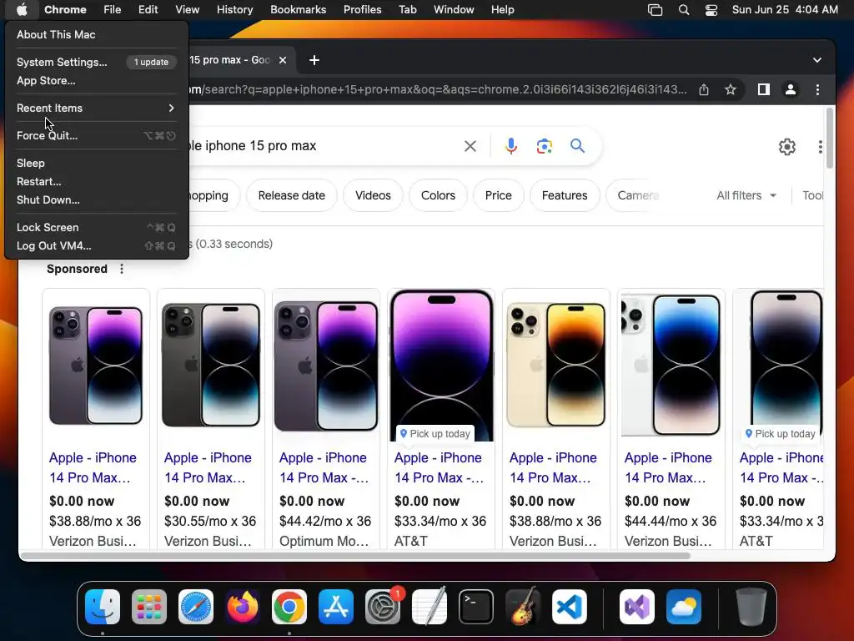Click the Control Center menu bar icon
Viewport: 854px width, 641px height.
tap(711, 10)
